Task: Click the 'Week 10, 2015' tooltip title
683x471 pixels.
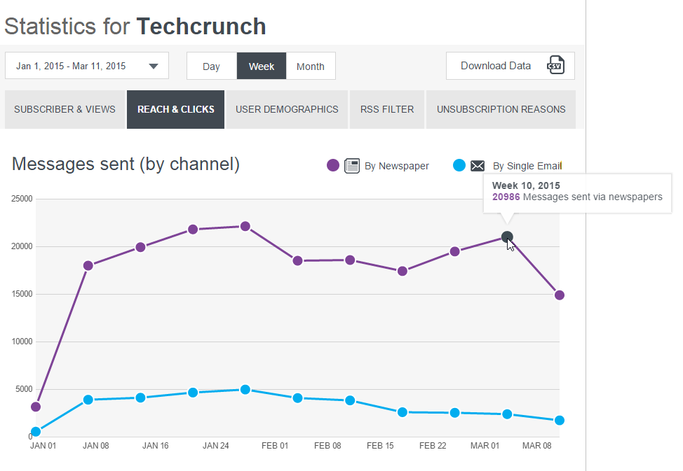Action: (526, 185)
